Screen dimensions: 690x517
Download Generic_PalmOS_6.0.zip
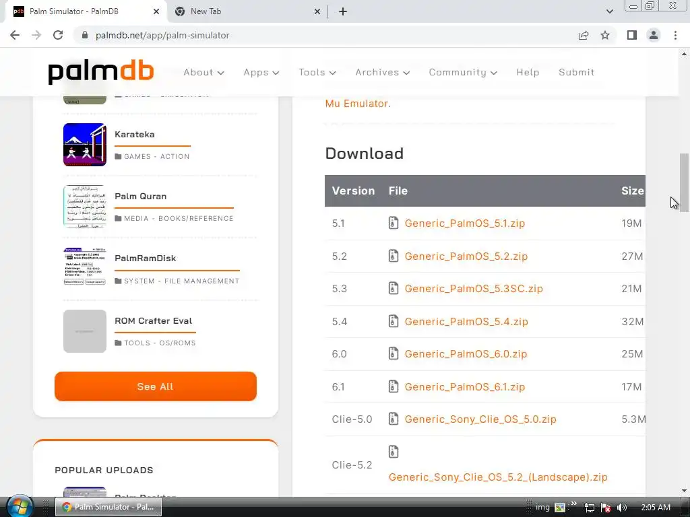(x=466, y=354)
